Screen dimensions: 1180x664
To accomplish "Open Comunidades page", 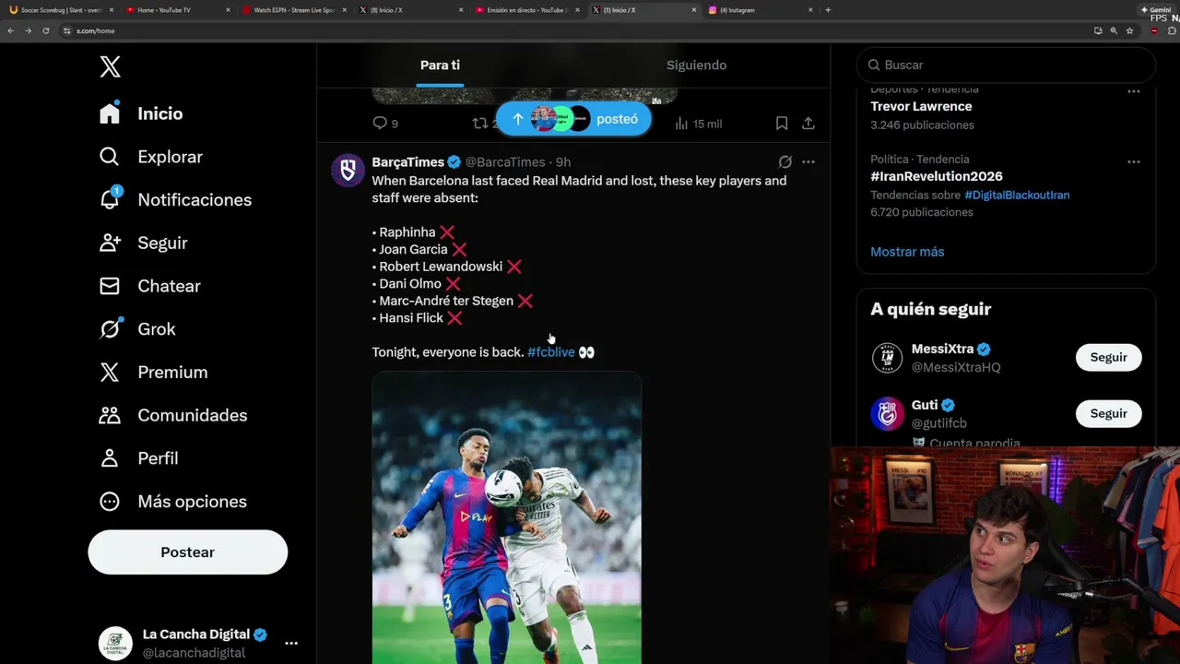I will [x=173, y=415].
